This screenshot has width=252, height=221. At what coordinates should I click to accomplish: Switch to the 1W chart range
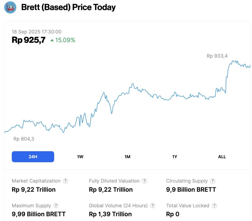click(80, 157)
